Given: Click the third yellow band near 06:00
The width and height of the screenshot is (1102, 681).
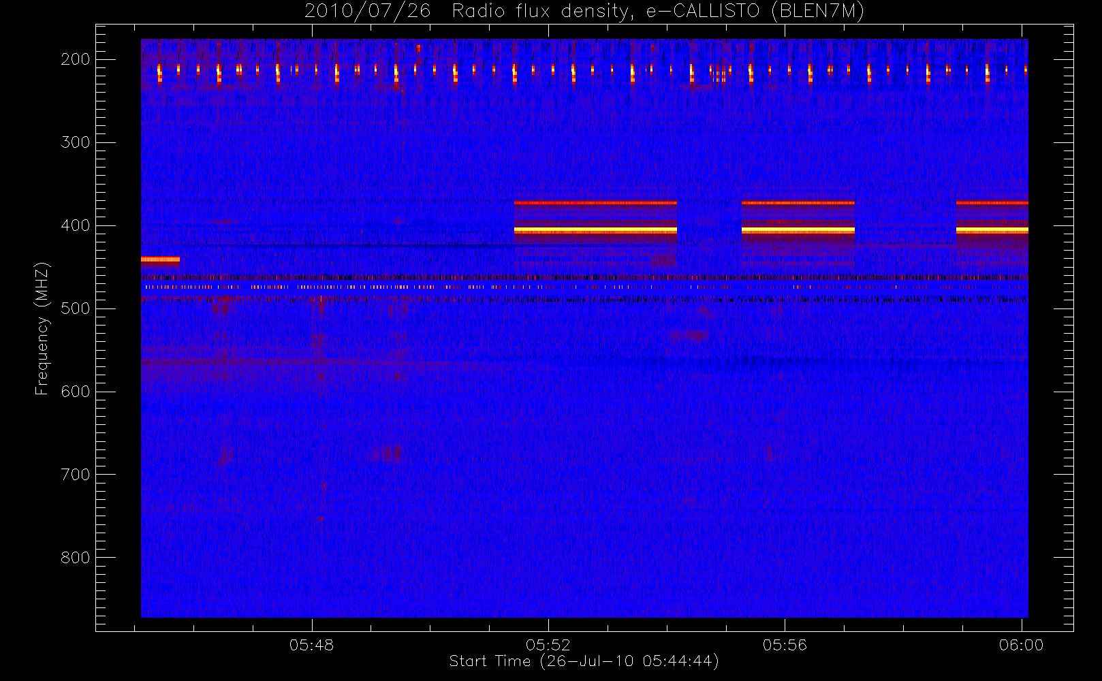Looking at the screenshot, I should point(992,231).
